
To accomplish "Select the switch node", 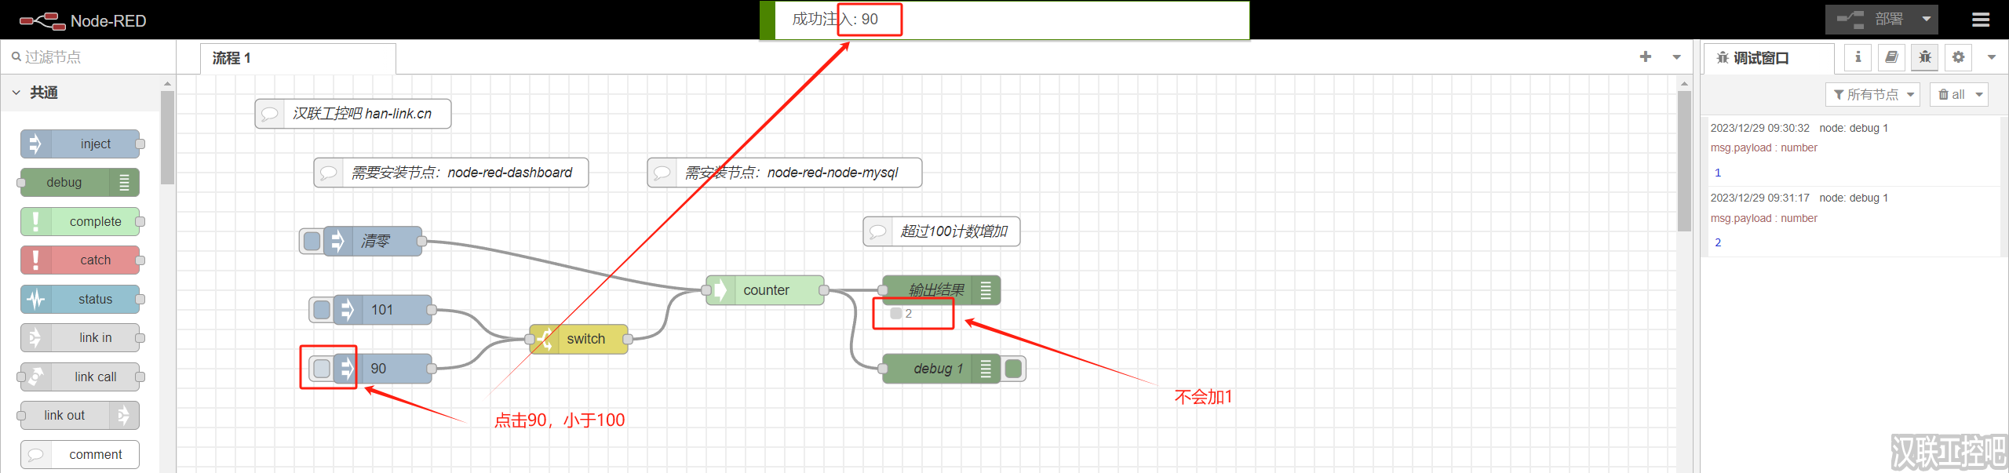I will click(x=578, y=339).
